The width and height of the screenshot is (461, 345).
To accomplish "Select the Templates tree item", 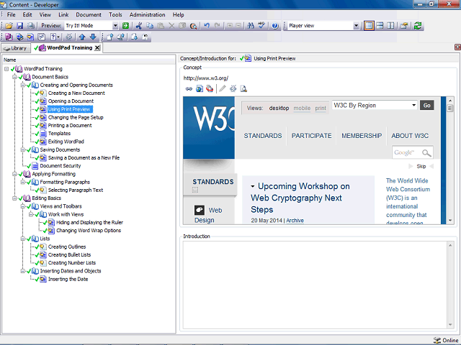I will pyautogui.click(x=59, y=134).
